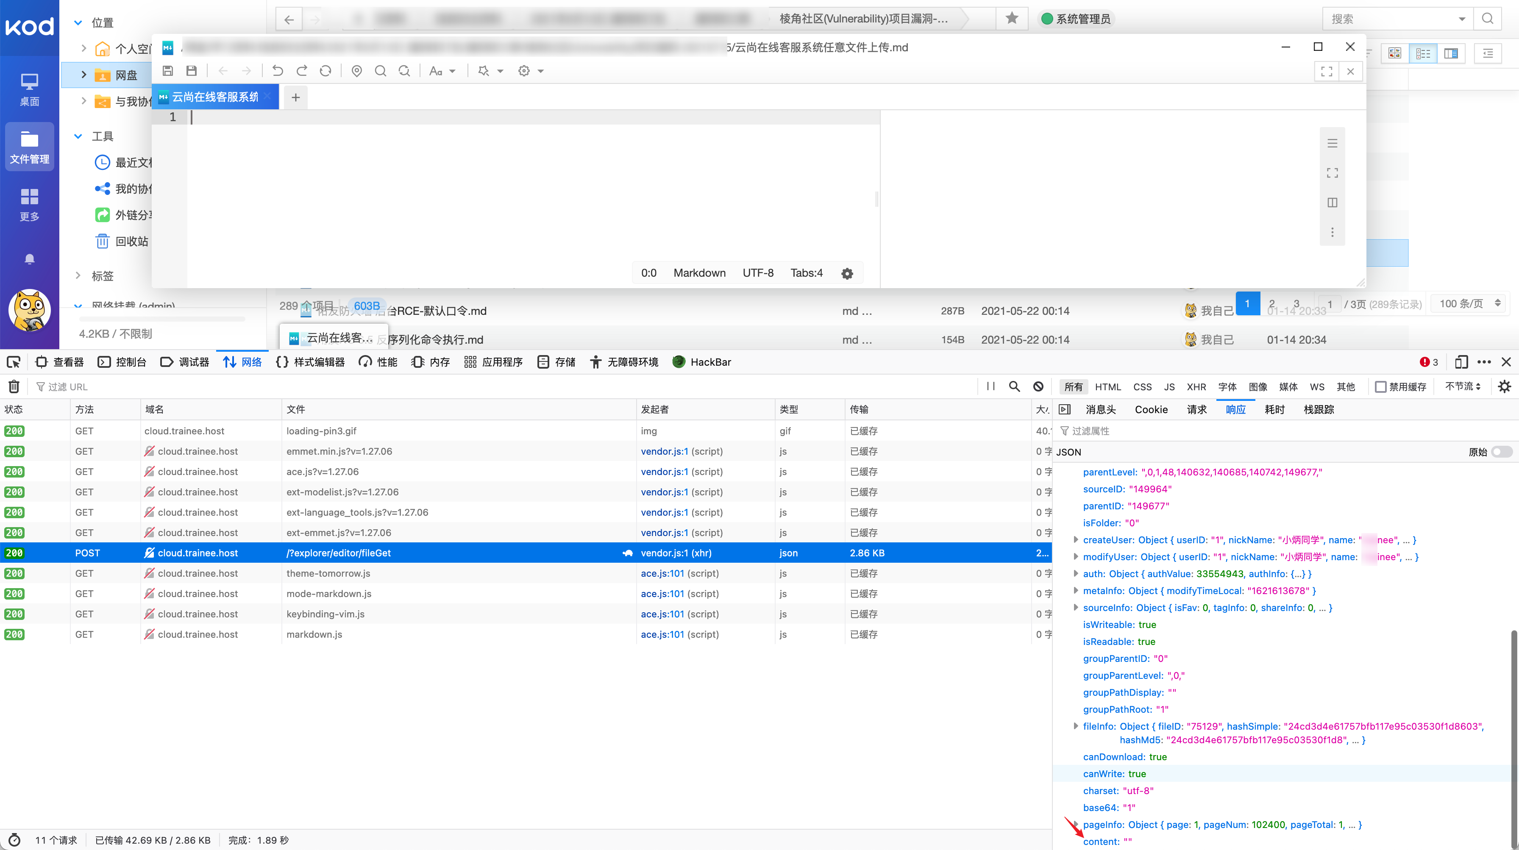This screenshot has height=850, width=1519.
Task: Filter requests by XHR type
Action: click(x=1196, y=387)
